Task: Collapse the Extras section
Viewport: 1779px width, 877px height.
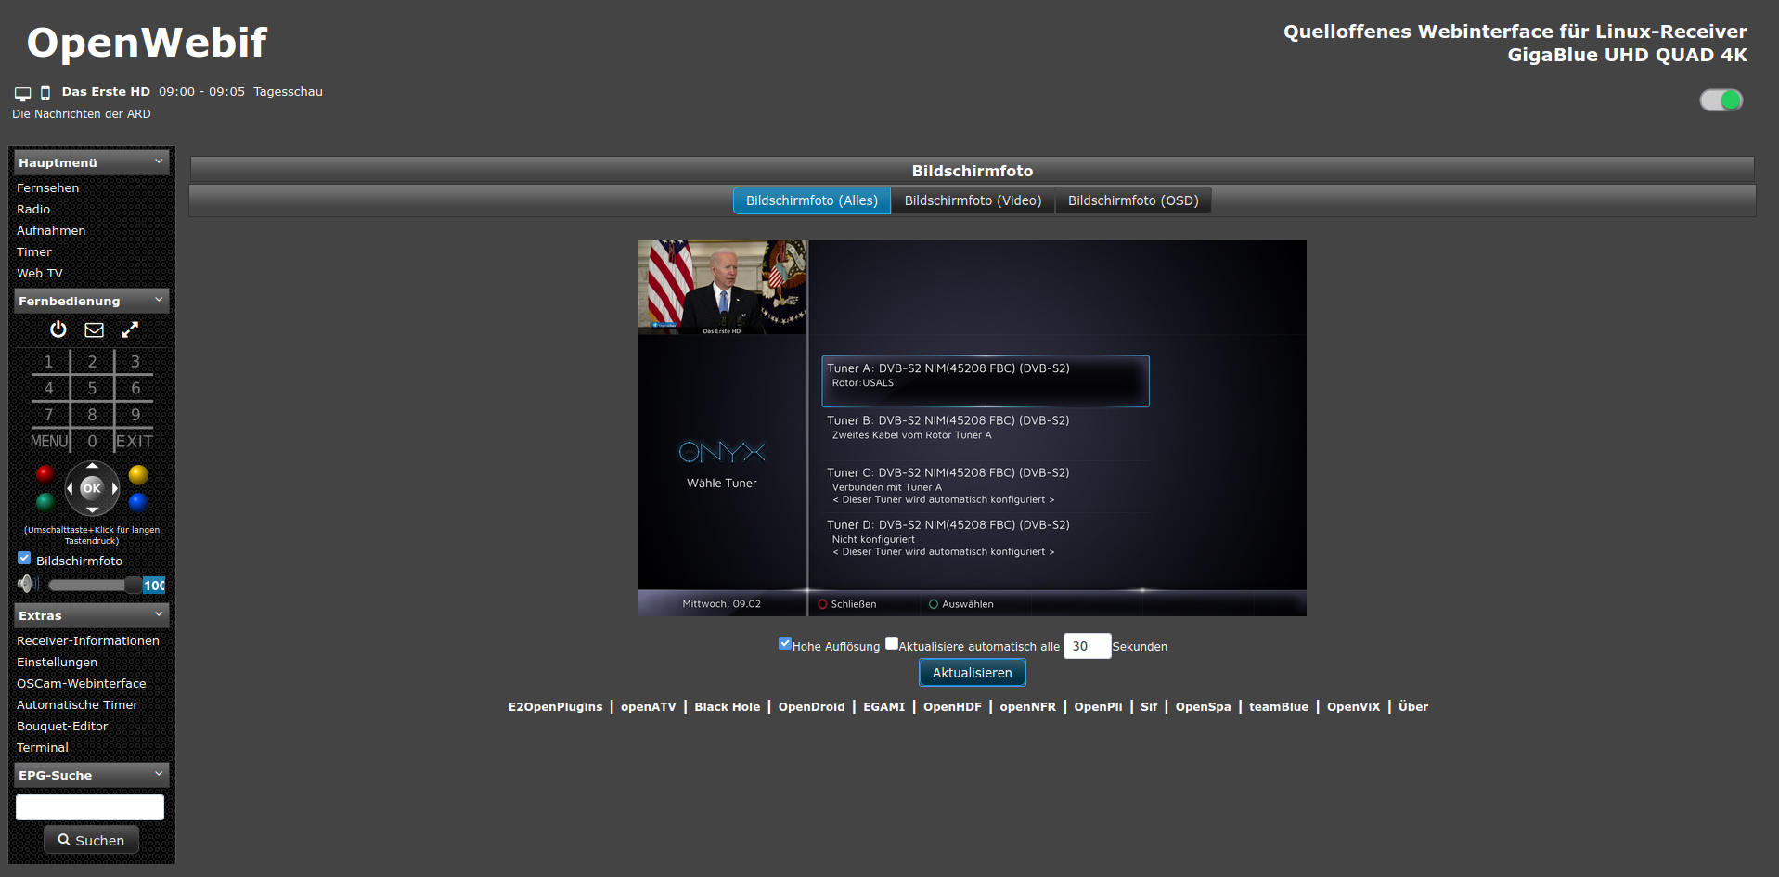Action: pos(159,614)
